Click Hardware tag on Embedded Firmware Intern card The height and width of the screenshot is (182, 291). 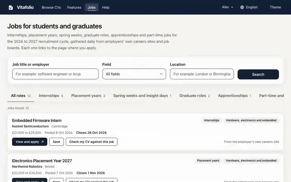coord(251,120)
